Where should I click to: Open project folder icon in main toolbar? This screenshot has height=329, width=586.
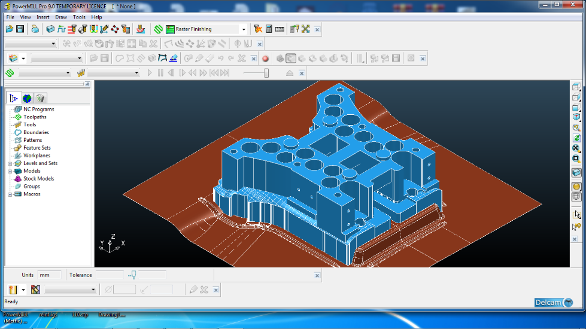[10, 29]
